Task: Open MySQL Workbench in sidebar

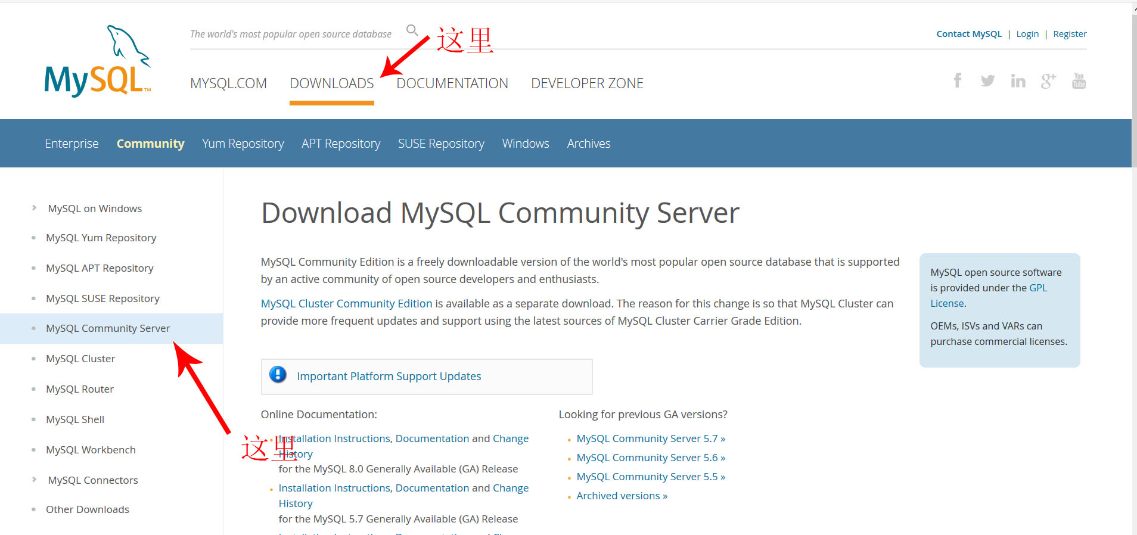Action: [x=91, y=450]
